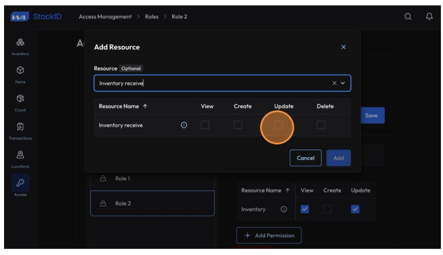Expand the Resource dropdown chevron
The width and height of the screenshot is (443, 255).
tap(343, 83)
